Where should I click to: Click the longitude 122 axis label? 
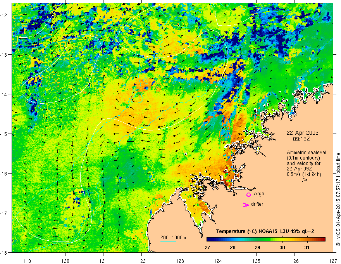pos(141,261)
